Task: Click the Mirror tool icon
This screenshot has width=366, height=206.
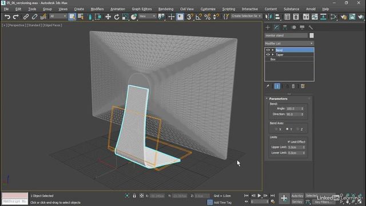Action: pyautogui.click(x=269, y=17)
